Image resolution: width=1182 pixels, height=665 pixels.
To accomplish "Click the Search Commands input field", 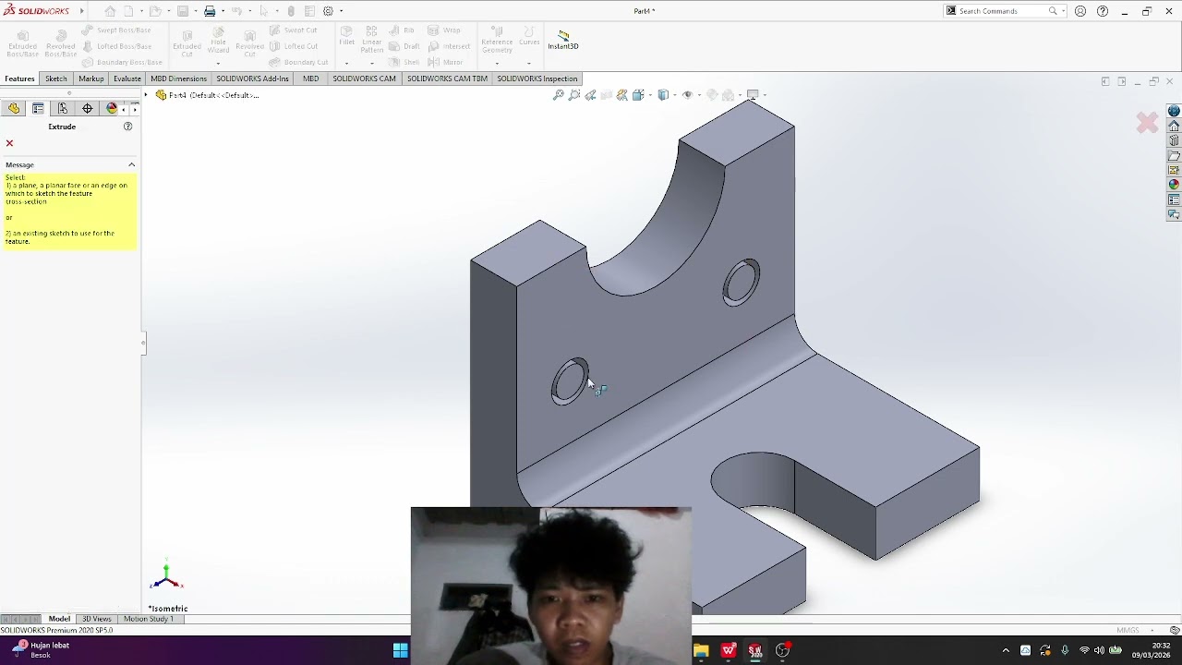I will coord(1003,11).
